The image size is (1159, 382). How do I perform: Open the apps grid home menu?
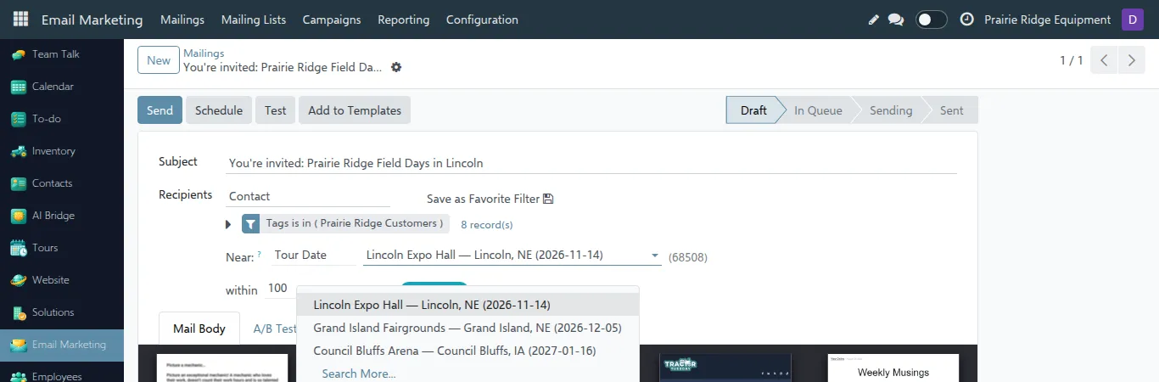point(20,19)
